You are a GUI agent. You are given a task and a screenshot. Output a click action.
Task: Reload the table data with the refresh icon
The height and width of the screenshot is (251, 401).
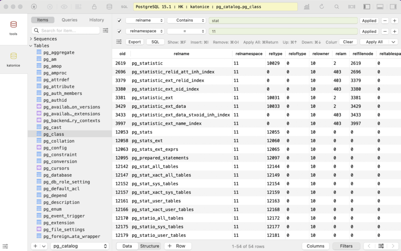tap(321, 6)
